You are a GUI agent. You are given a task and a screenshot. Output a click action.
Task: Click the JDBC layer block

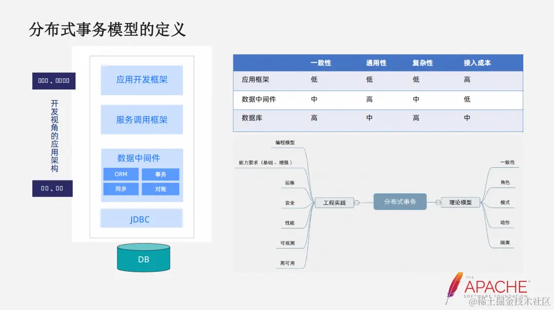click(142, 218)
